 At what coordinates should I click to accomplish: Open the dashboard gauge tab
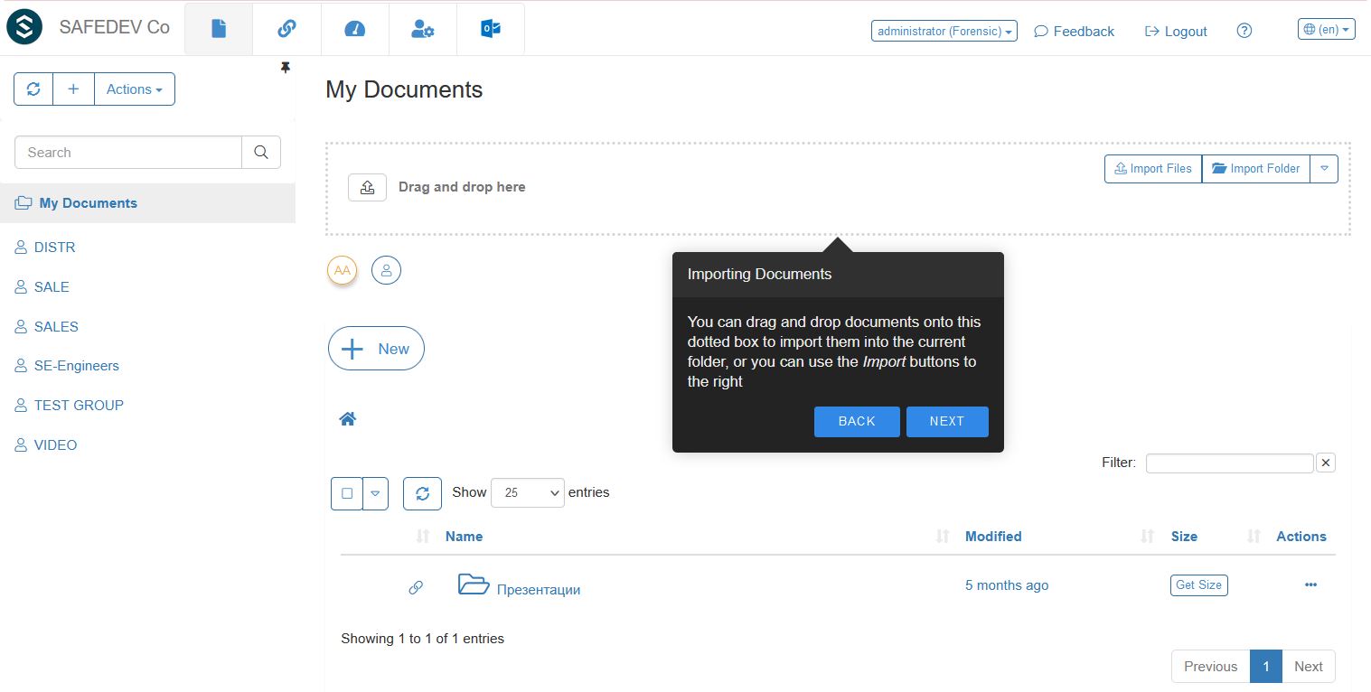click(x=355, y=29)
